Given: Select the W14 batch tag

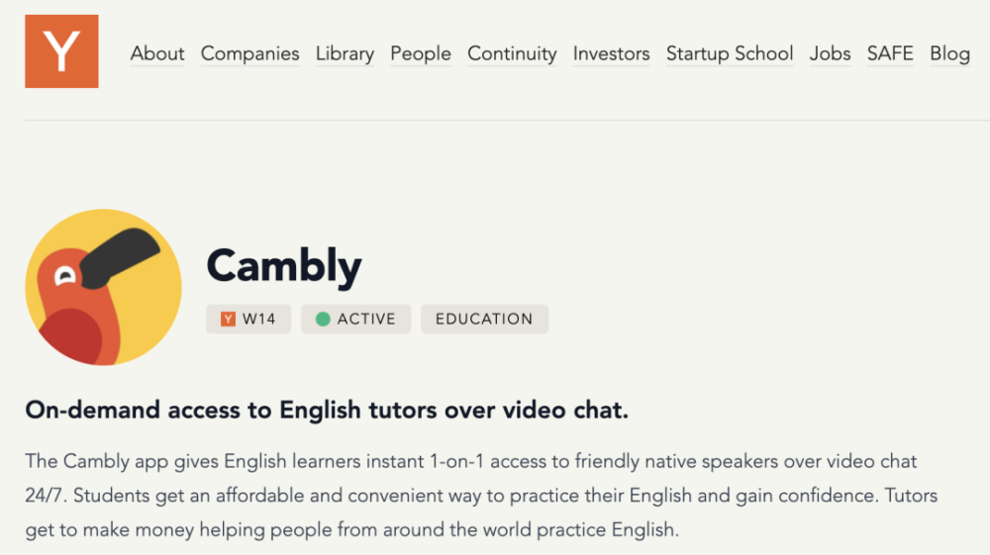Looking at the screenshot, I should pos(248,320).
